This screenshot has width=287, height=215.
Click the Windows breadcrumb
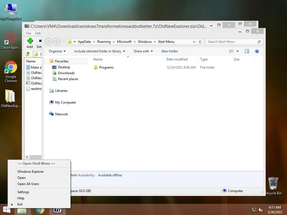click(x=145, y=42)
